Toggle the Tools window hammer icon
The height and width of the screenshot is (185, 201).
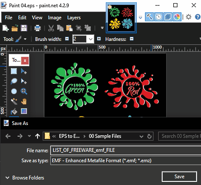[x=149, y=17]
